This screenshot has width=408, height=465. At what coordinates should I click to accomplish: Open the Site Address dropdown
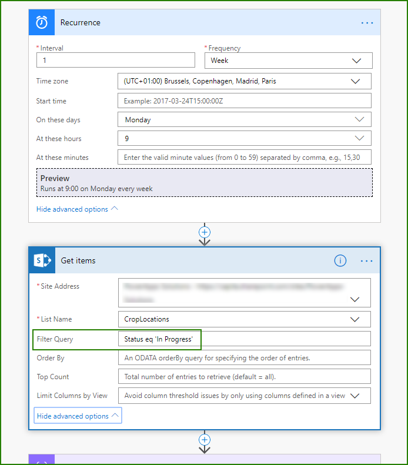click(x=245, y=293)
